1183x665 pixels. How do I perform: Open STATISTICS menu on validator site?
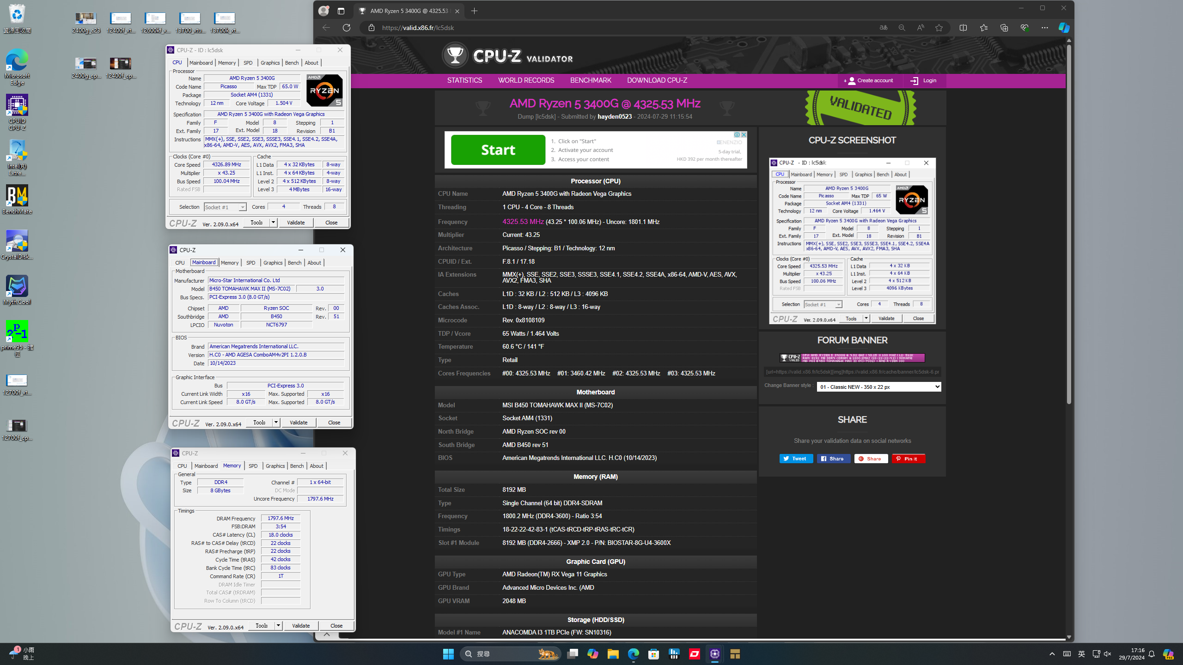pyautogui.click(x=464, y=80)
